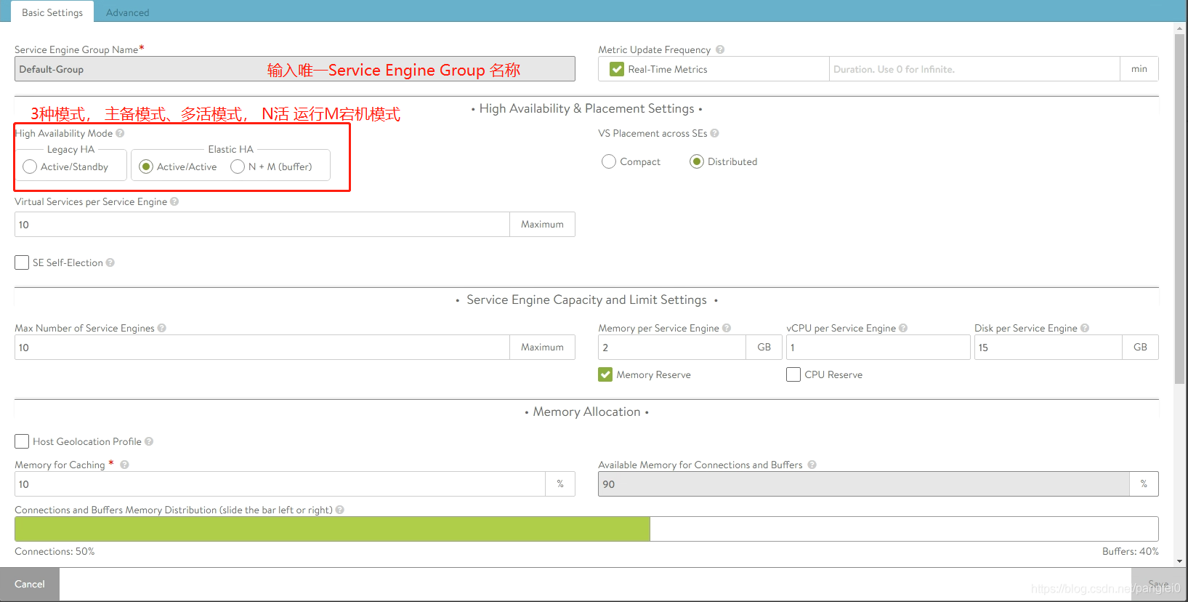This screenshot has width=1188, height=602.
Task: Open help icon beside Metric Update Frequency
Action: [720, 49]
